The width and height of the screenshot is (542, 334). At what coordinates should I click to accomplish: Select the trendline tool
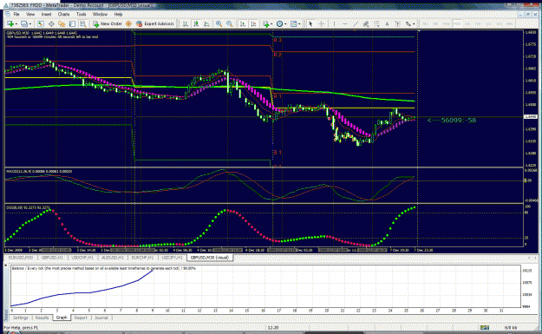coord(356,24)
